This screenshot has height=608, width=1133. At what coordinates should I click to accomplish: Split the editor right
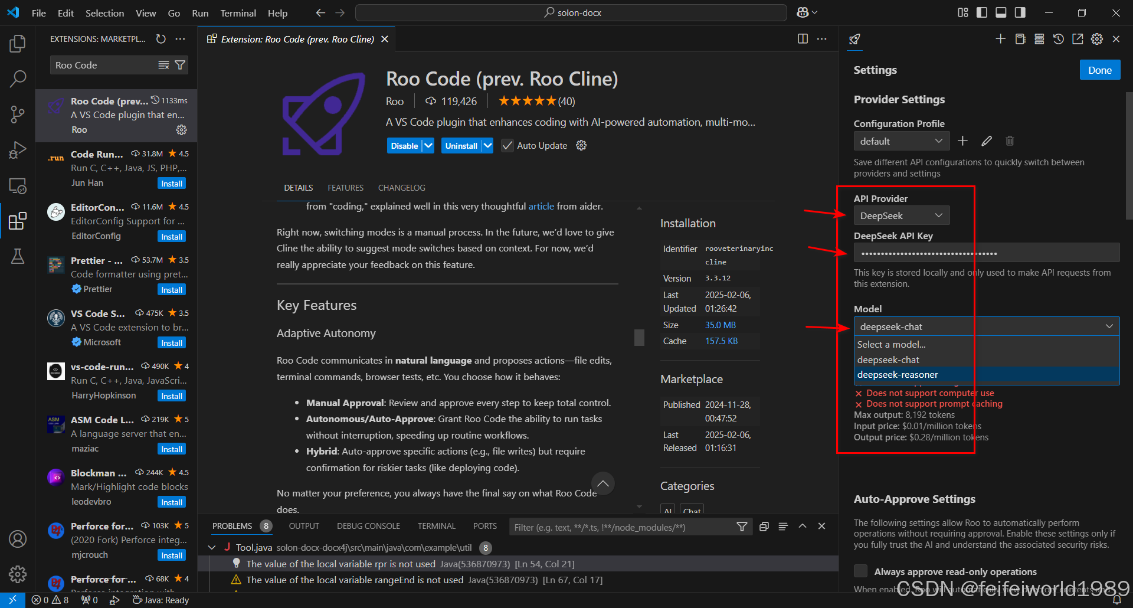(803, 39)
